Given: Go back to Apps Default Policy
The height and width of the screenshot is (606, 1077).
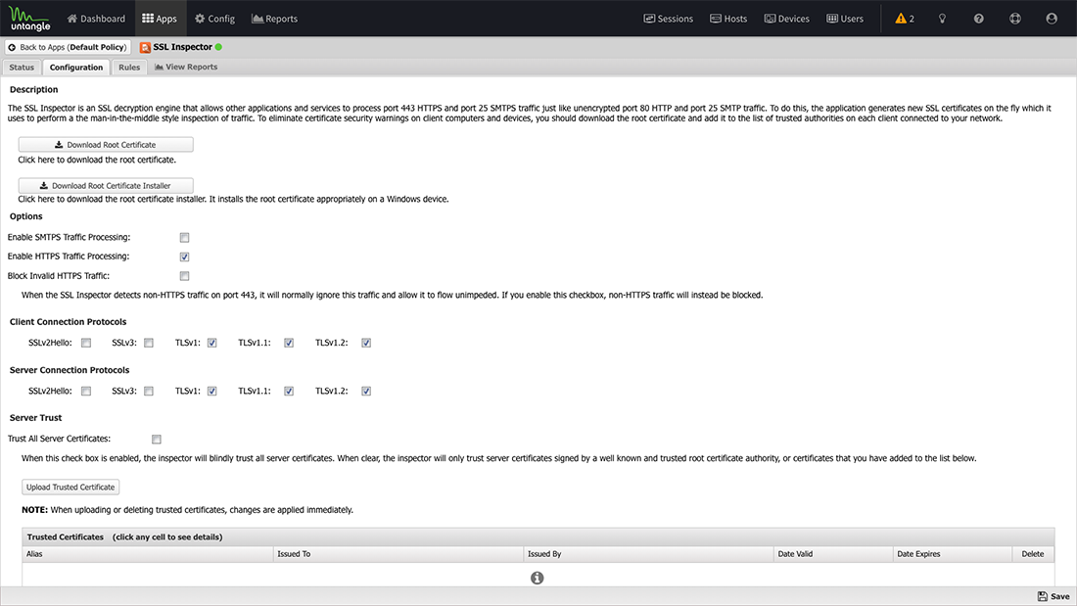Looking at the screenshot, I should pos(68,47).
